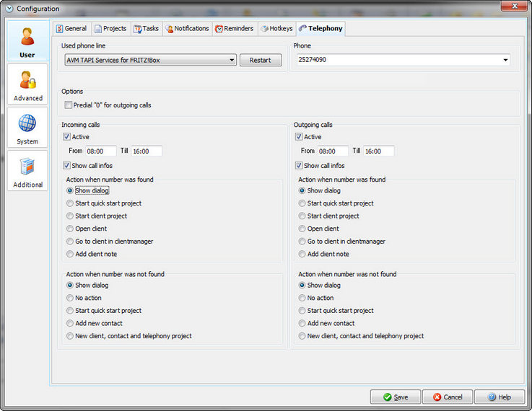This screenshot has width=532, height=411.
Task: Click Outgoing calls From time field
Action: click(x=333, y=151)
